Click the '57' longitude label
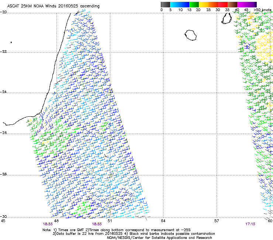Image resolution: width=273 pixels, height=240 pixels. pyautogui.click(x=217, y=221)
